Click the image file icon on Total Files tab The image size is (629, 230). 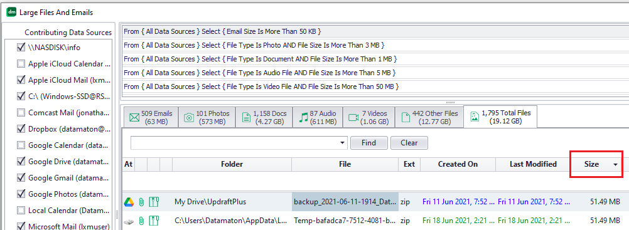tap(475, 117)
